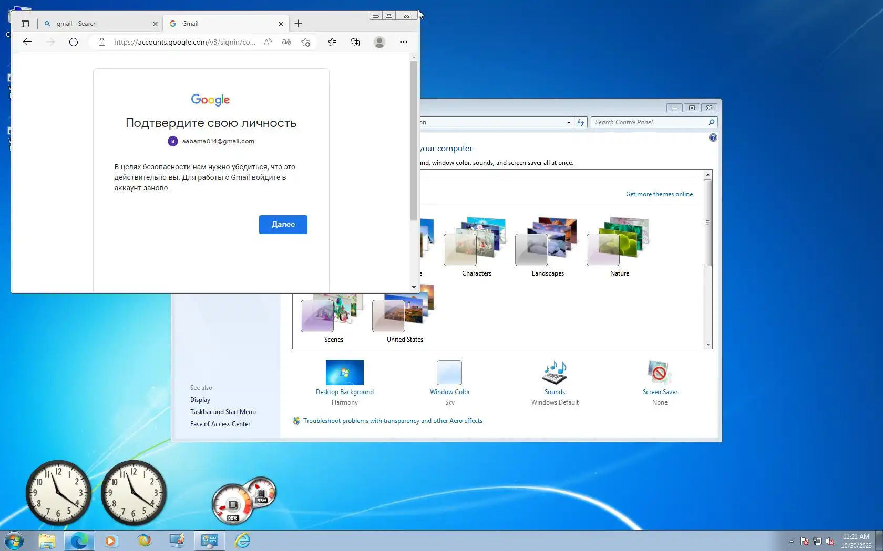Screen dimensions: 883x551
Task: View site information lock icon
Action: tap(102, 42)
